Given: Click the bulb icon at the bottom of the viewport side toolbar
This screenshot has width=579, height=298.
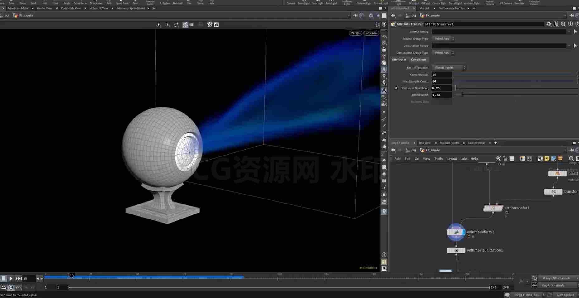Looking at the screenshot, I should [384, 212].
